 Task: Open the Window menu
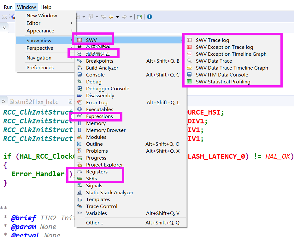(x=26, y=7)
